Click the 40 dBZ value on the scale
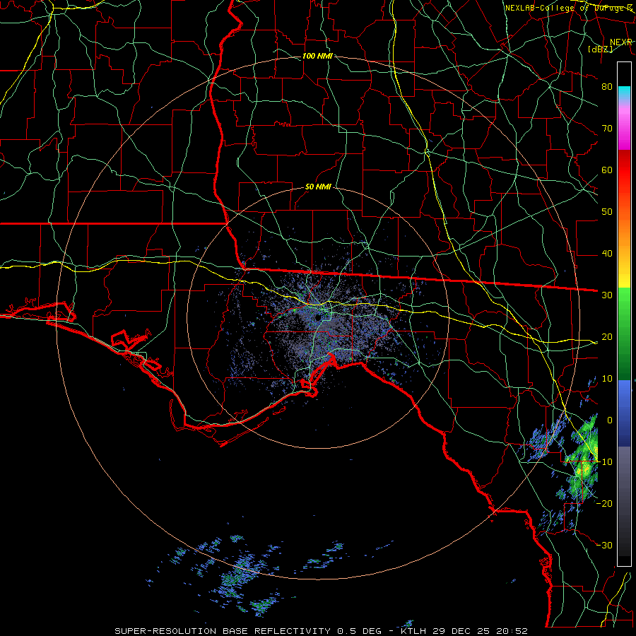 607,254
